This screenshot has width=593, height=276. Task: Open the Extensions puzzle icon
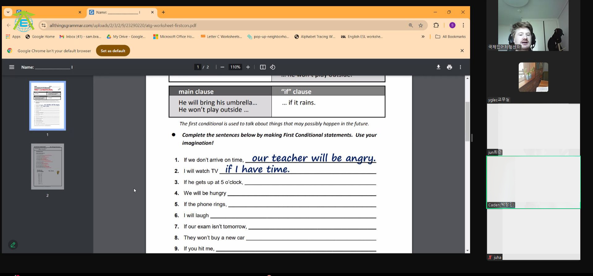click(x=436, y=25)
